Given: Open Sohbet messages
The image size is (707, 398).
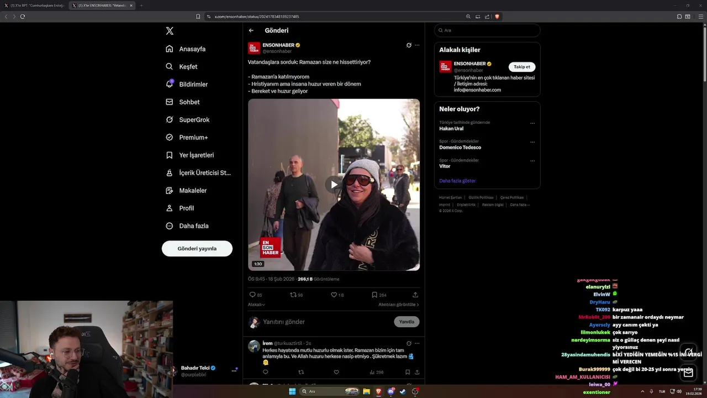Looking at the screenshot, I should (x=183, y=102).
